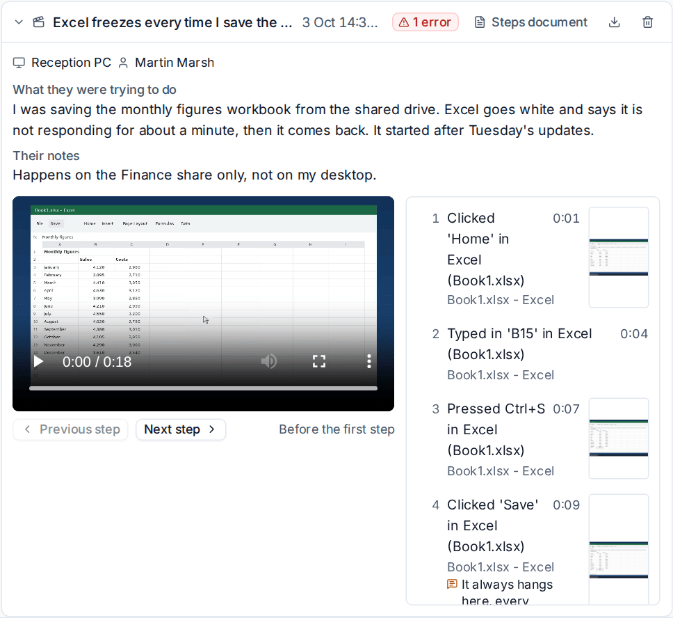This screenshot has width=673, height=618.
Task: Click the '0:07' timestamp of step 3
Action: point(566,409)
